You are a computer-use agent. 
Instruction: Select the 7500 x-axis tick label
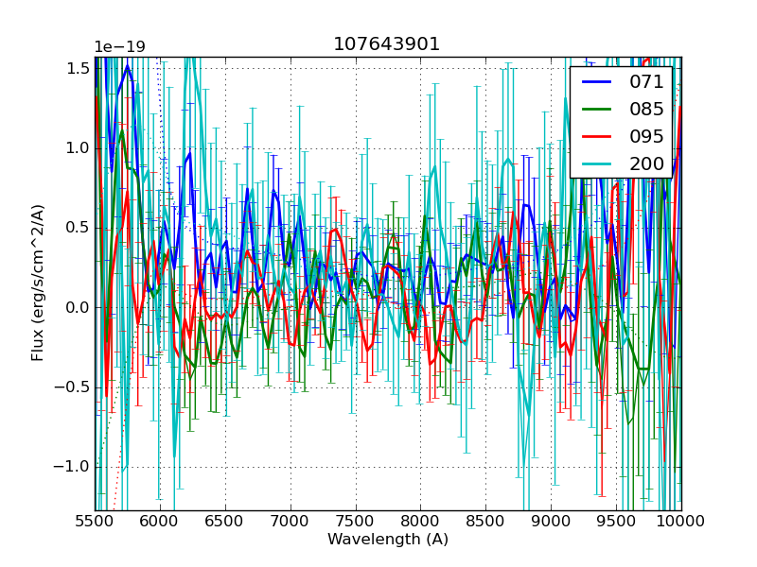tap(356, 521)
